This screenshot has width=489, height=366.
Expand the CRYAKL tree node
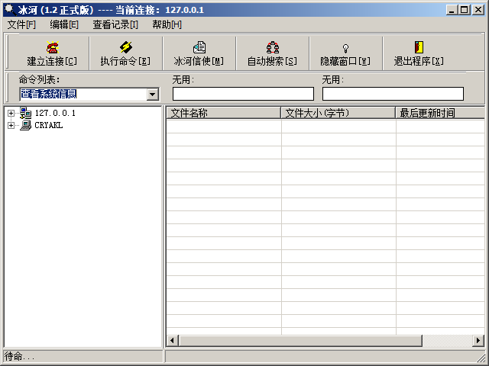(11, 125)
